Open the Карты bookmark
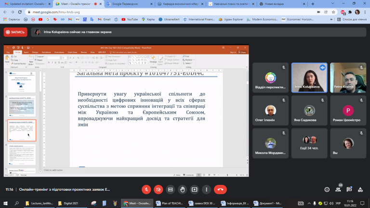Viewport: 370px width, 208px height. click(x=148, y=19)
